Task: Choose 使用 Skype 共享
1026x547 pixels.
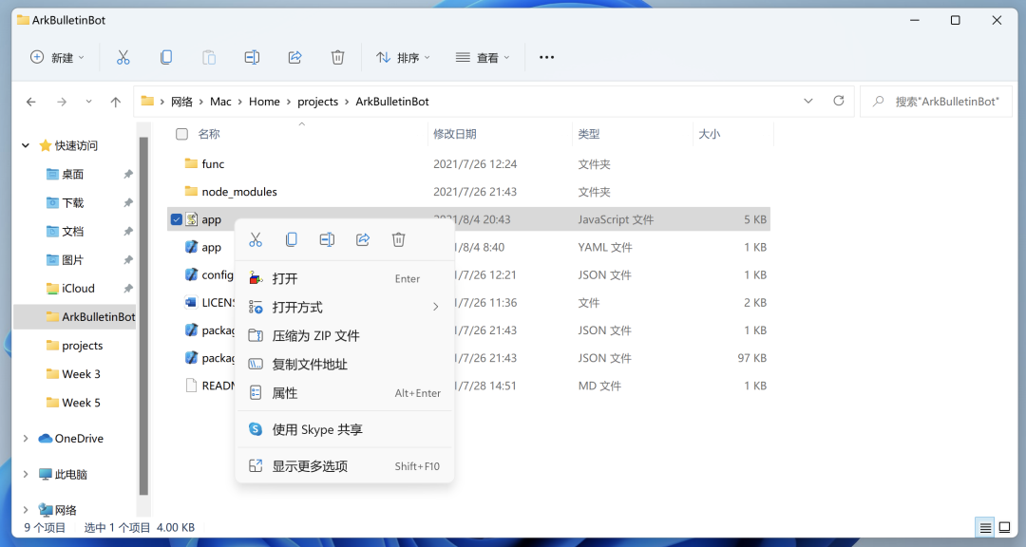Action: click(344, 430)
